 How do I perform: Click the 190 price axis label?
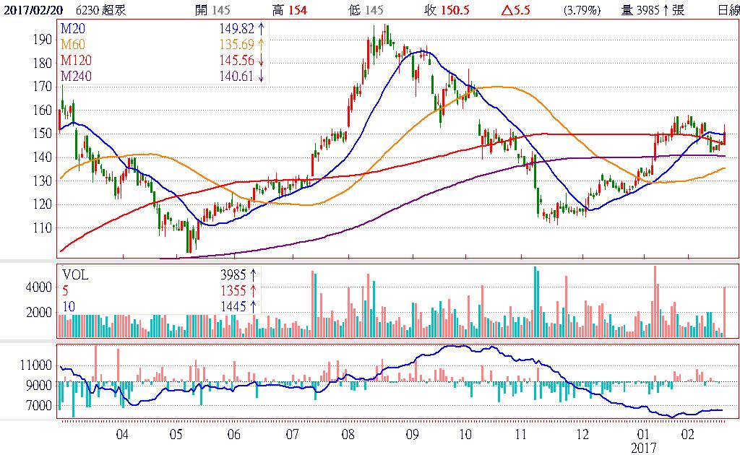pyautogui.click(x=43, y=39)
